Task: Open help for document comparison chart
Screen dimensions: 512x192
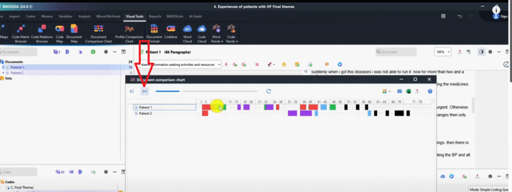Action: [430, 91]
